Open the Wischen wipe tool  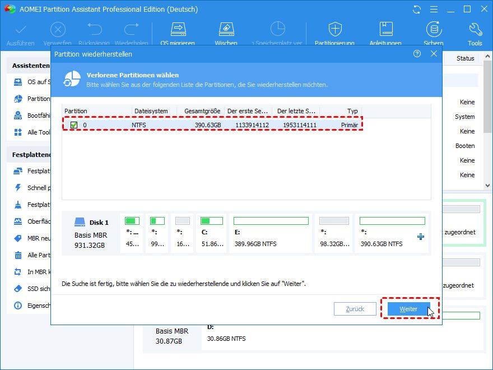226,29
